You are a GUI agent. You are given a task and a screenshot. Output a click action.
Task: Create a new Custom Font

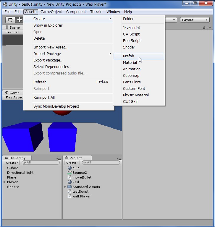tap(139, 89)
